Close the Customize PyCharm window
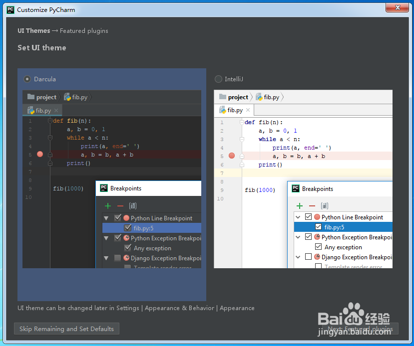Viewport: 414px width, 346px height. (x=398, y=7)
